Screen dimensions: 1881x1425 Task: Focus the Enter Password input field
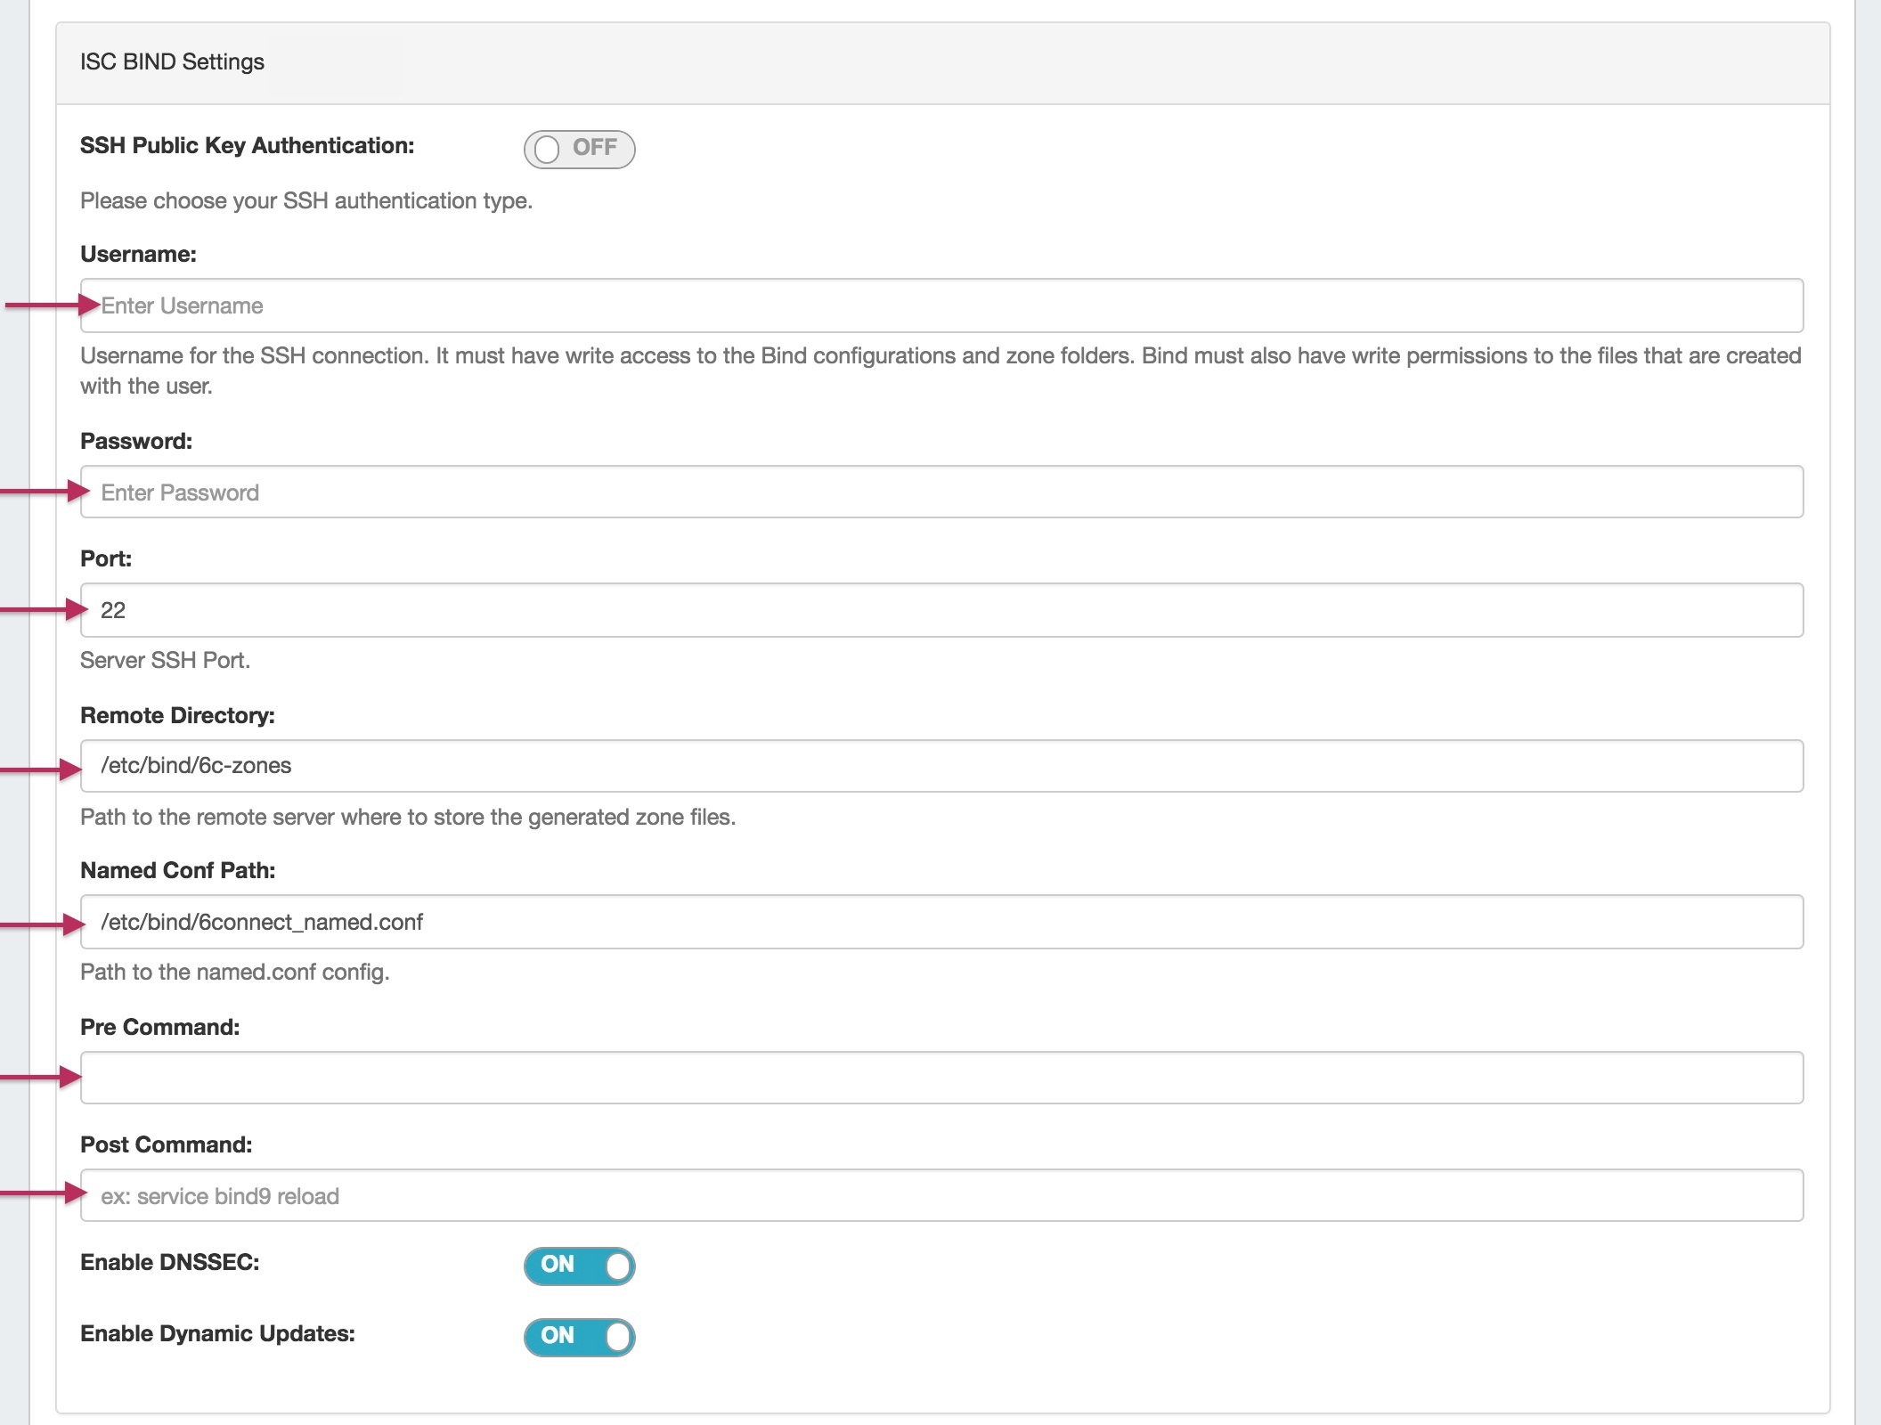coord(941,492)
